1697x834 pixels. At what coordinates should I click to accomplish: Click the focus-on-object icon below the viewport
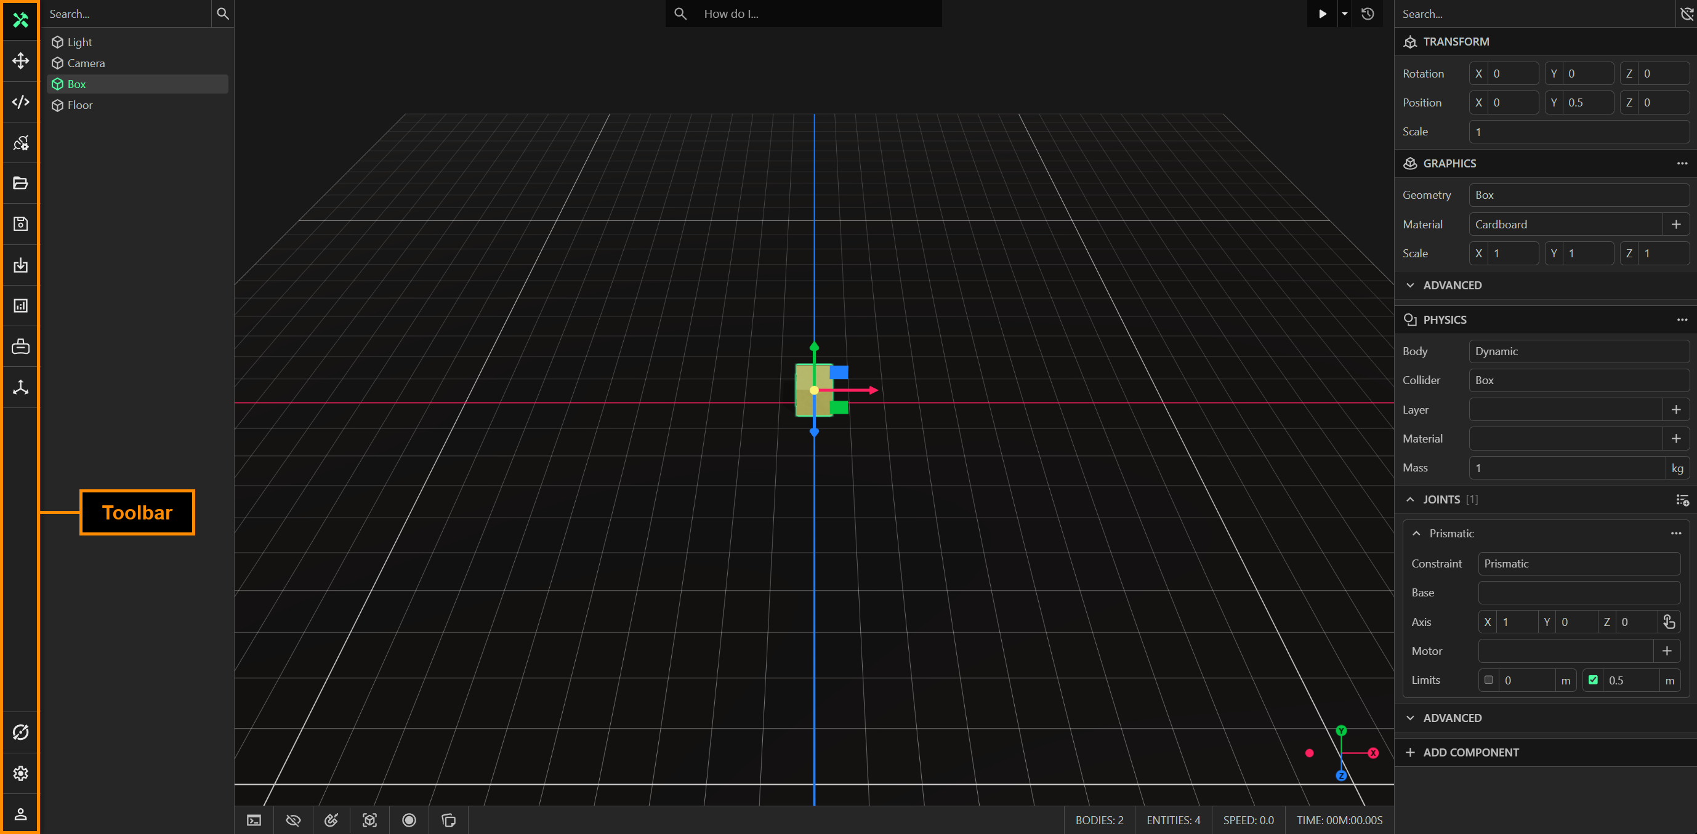370,820
